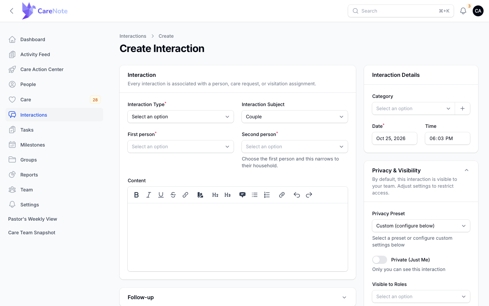Expand the Follow-up section
489x306 pixels.
click(344, 297)
